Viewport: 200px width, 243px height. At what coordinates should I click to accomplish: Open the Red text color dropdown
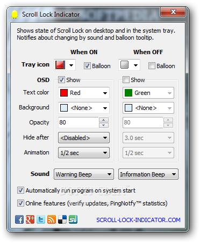point(84,93)
